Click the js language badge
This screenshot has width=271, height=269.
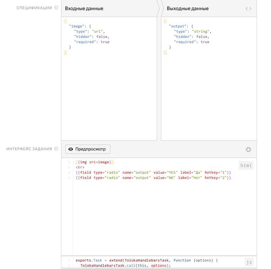tap(249, 262)
